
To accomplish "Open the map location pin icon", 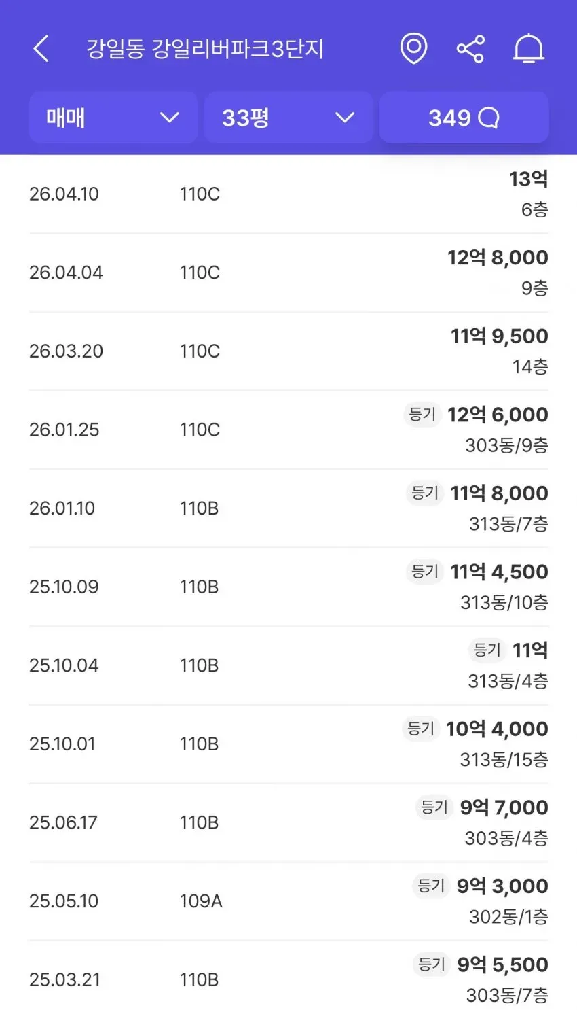I will [413, 49].
